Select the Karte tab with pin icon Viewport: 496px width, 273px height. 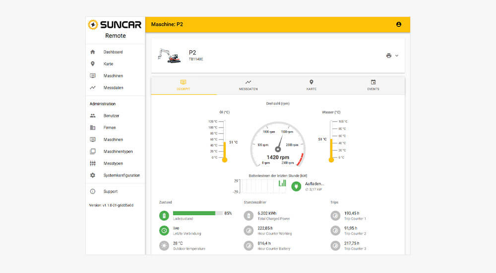click(311, 85)
